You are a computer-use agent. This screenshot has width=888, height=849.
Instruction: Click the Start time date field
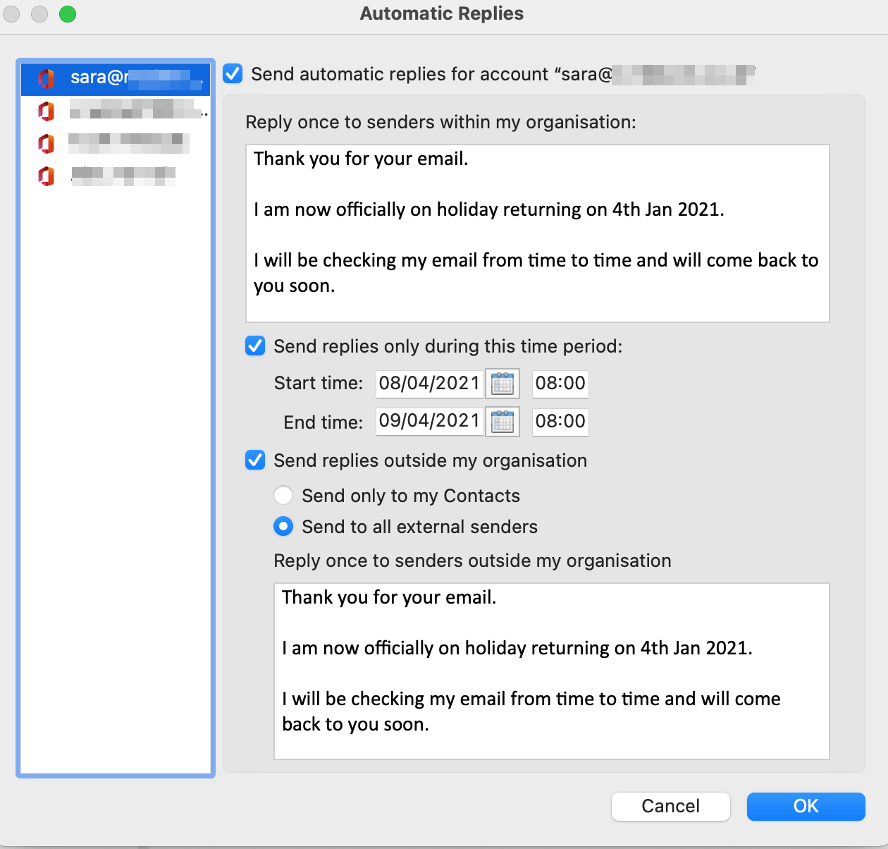point(428,384)
